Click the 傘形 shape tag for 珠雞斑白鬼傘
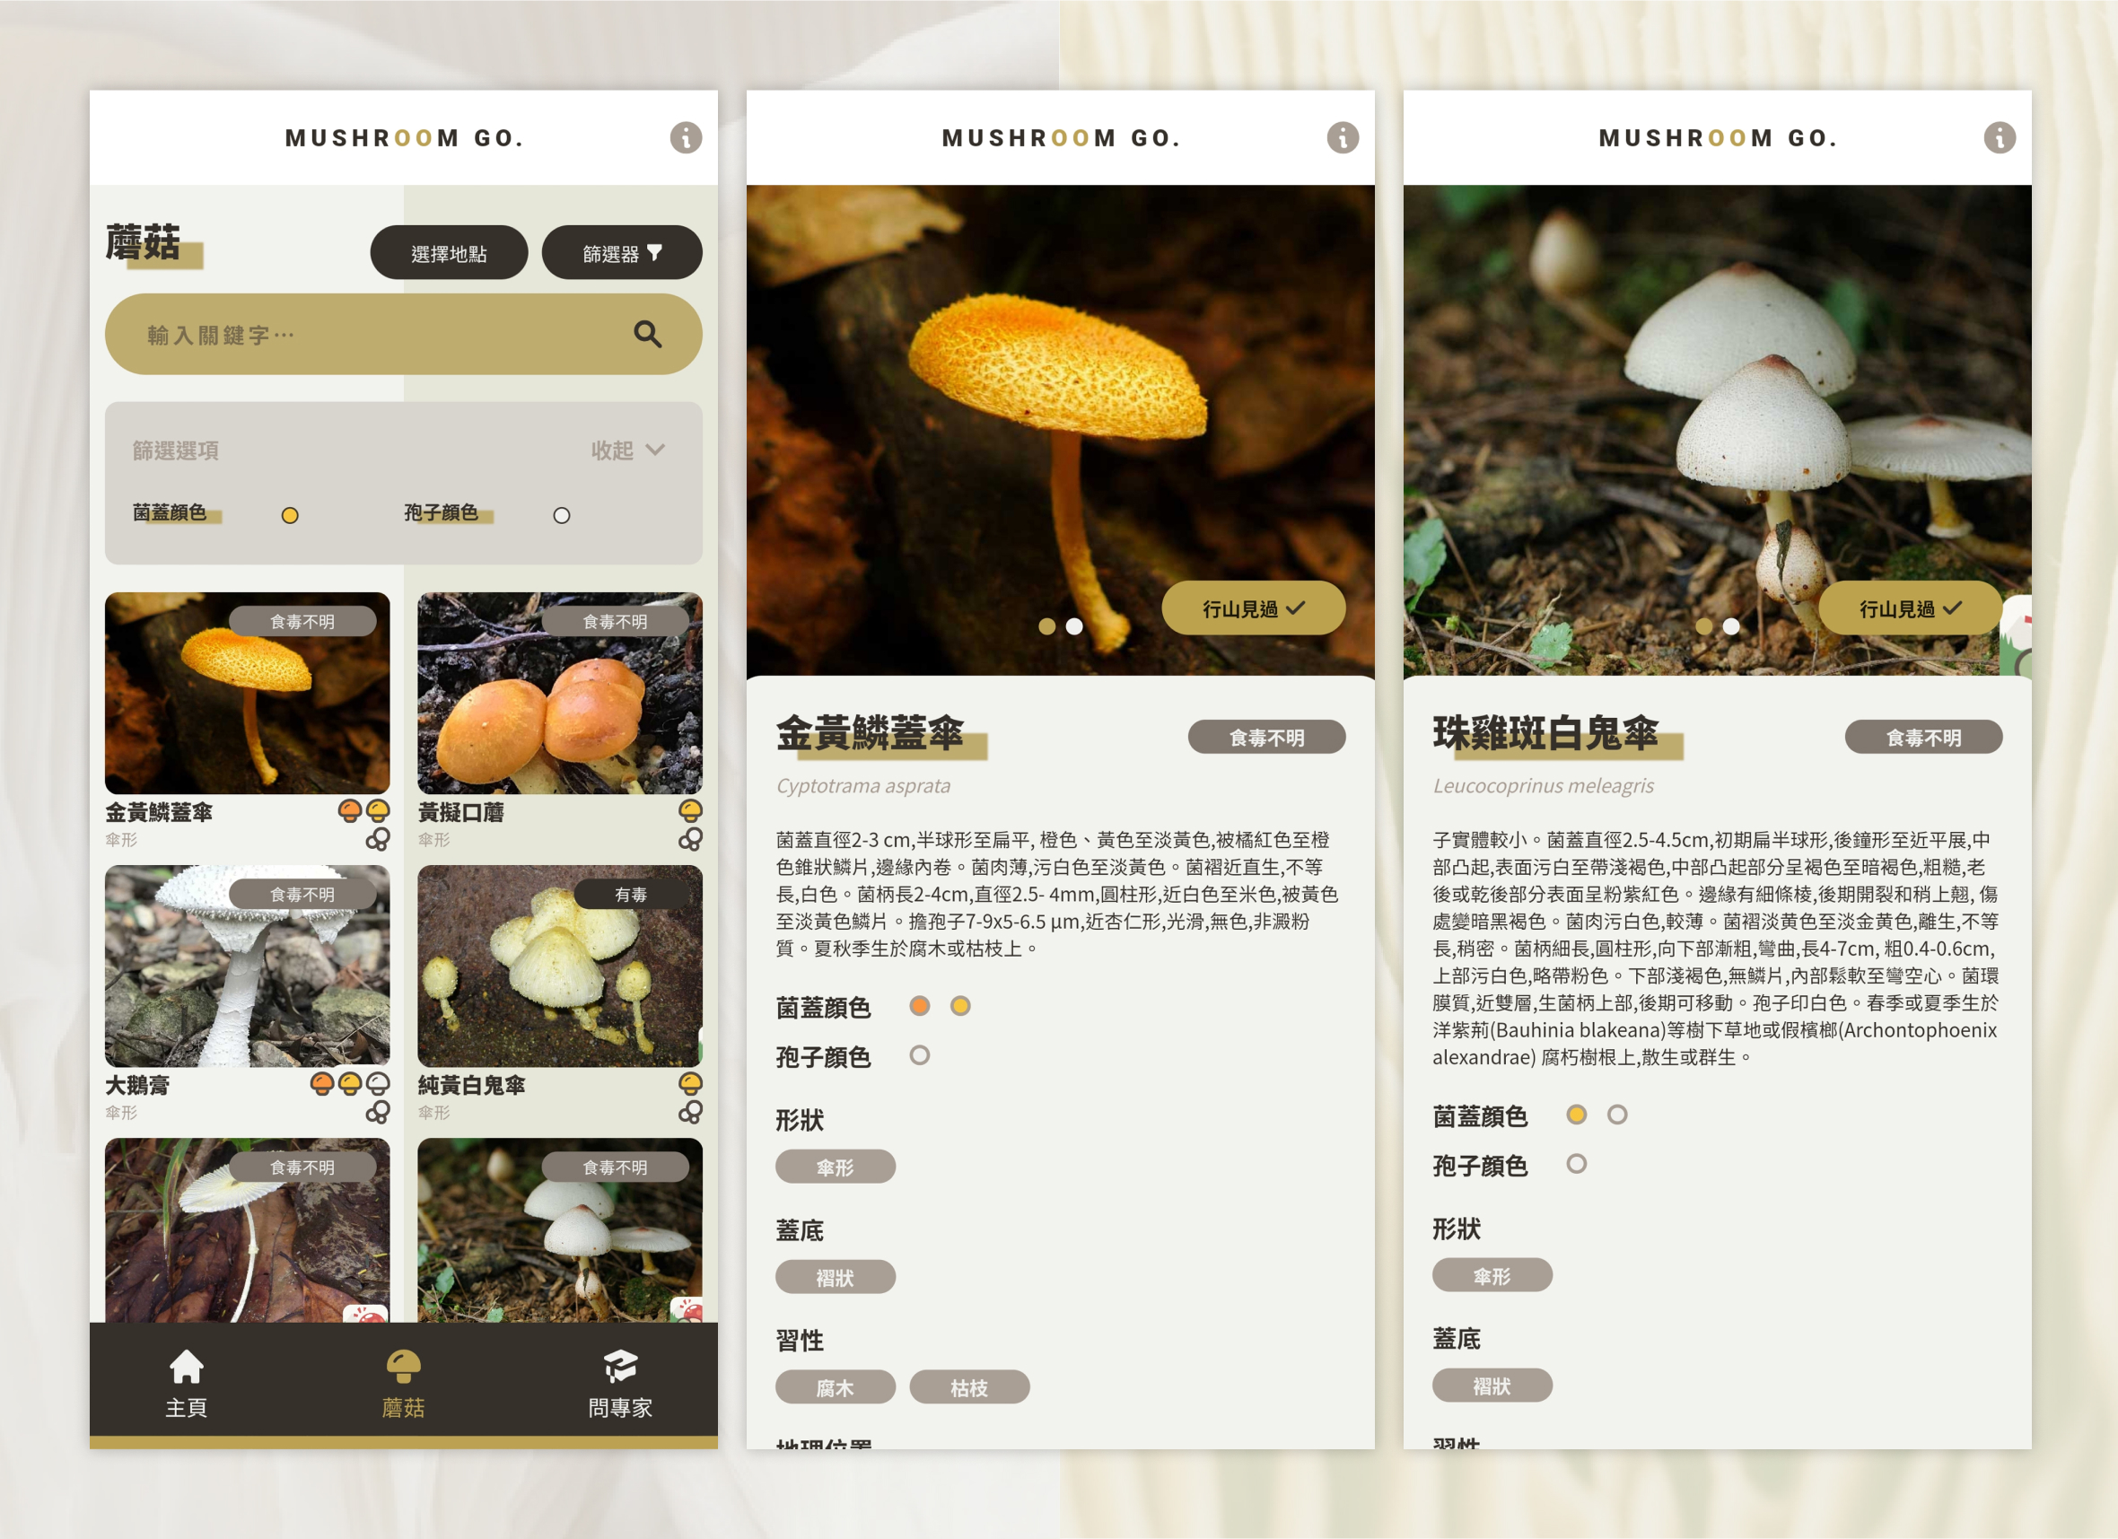 [x=1492, y=1276]
